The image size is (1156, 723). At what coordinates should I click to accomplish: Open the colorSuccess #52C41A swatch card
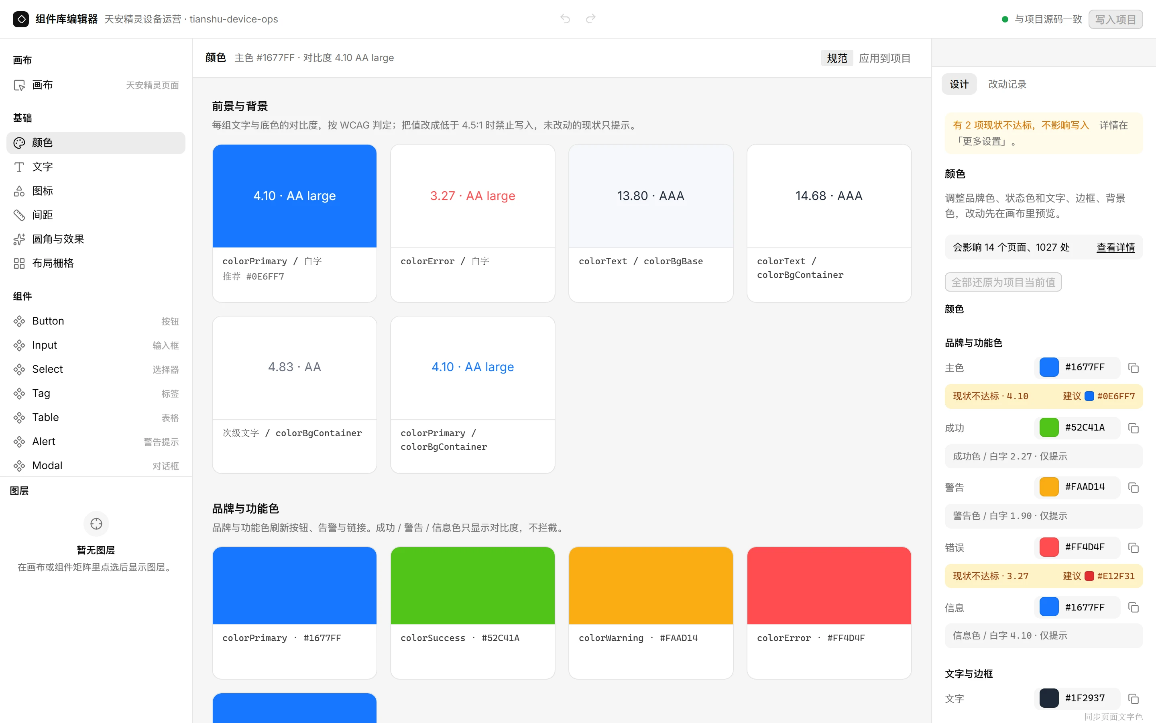coord(472,613)
